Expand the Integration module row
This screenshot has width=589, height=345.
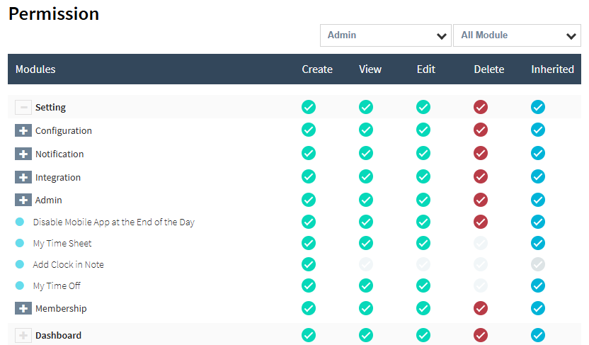[23, 178]
